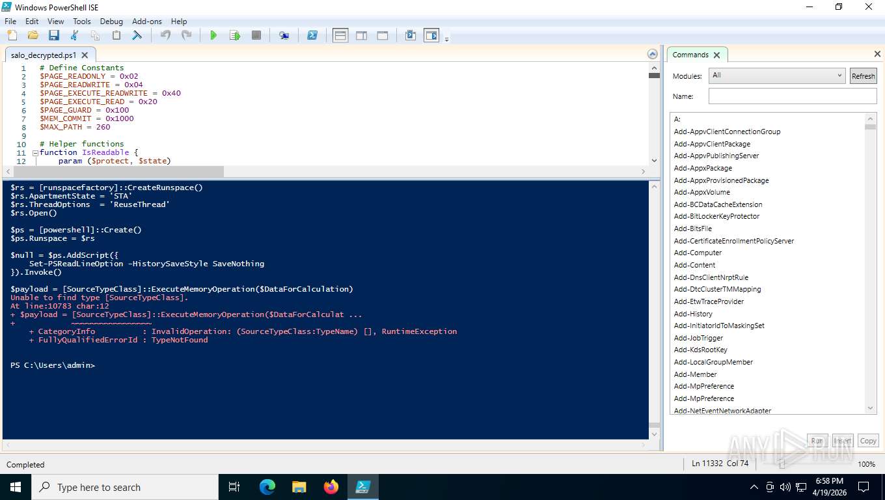Select Add-AppxPackage in the command list
Image resolution: width=885 pixels, height=500 pixels.
(x=703, y=168)
